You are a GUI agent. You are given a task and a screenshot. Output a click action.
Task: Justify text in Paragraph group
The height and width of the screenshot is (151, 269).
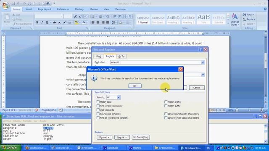pyautogui.click(x=108, y=22)
